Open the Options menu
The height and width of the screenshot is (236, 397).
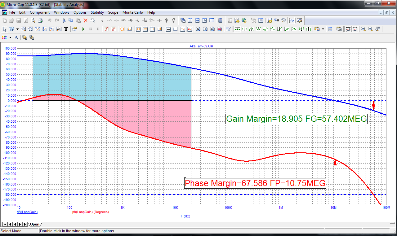[x=80, y=12]
